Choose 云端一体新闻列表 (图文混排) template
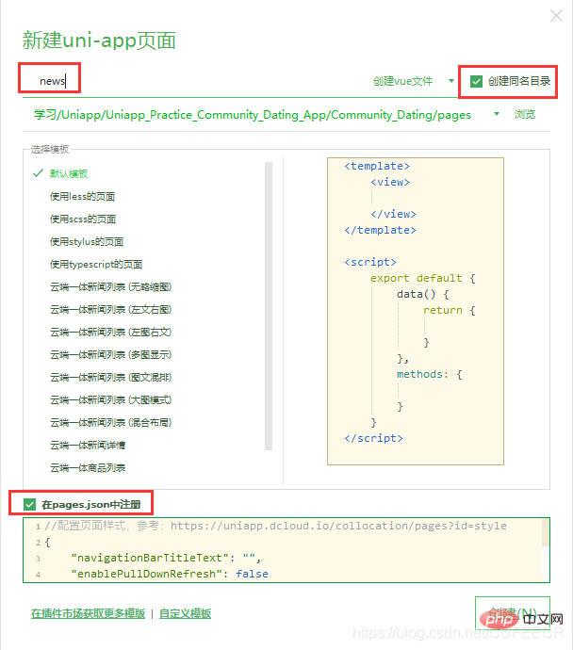573x650 pixels. (x=110, y=377)
